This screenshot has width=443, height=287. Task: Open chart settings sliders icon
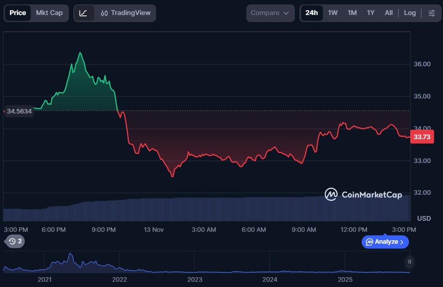432,13
